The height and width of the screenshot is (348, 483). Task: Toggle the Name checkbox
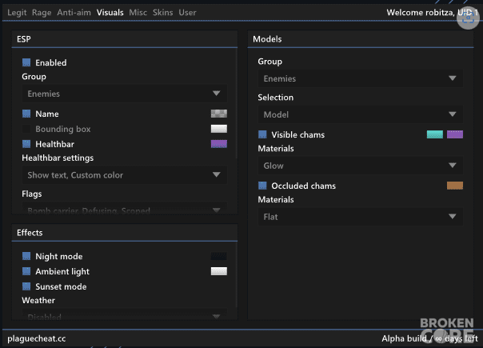26,114
